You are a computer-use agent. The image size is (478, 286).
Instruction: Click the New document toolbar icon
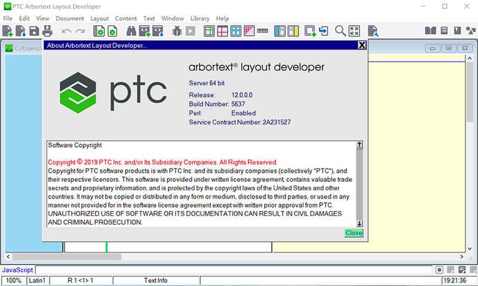tap(7, 31)
